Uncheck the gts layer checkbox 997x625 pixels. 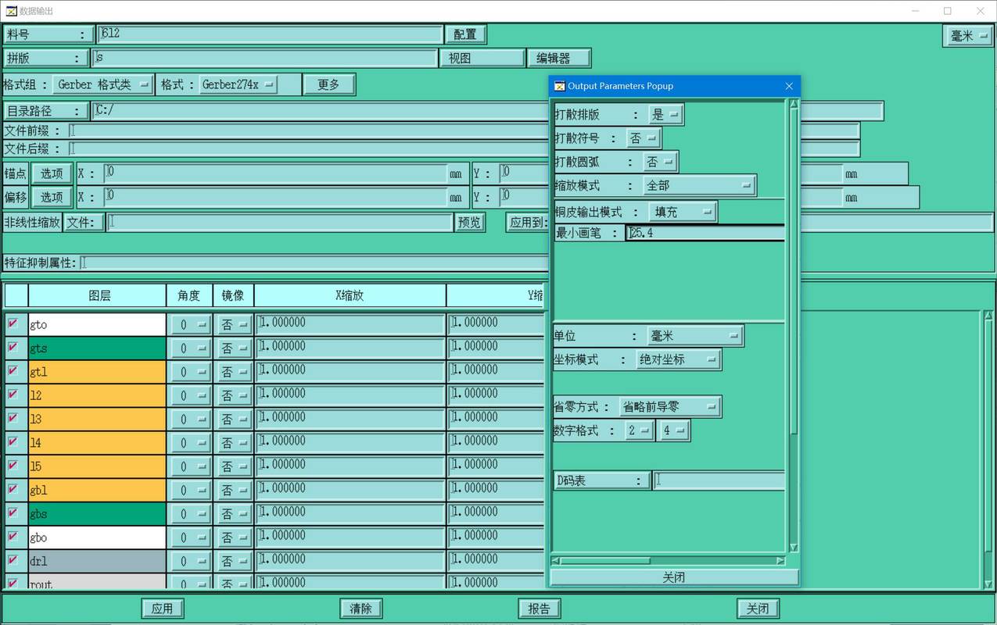pos(13,347)
